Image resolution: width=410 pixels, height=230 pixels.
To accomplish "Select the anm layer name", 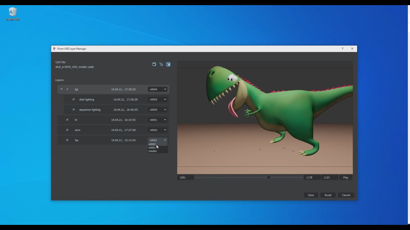I will [x=78, y=130].
